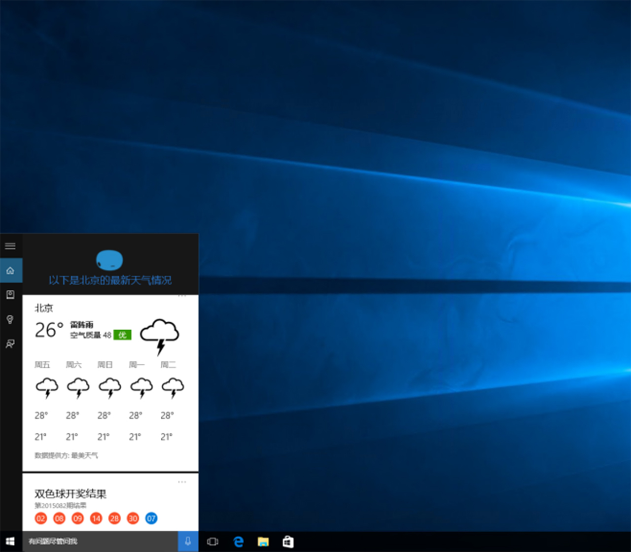Click the 周日 forecast column
Viewport: 631px width, 552px height.
[x=105, y=365]
